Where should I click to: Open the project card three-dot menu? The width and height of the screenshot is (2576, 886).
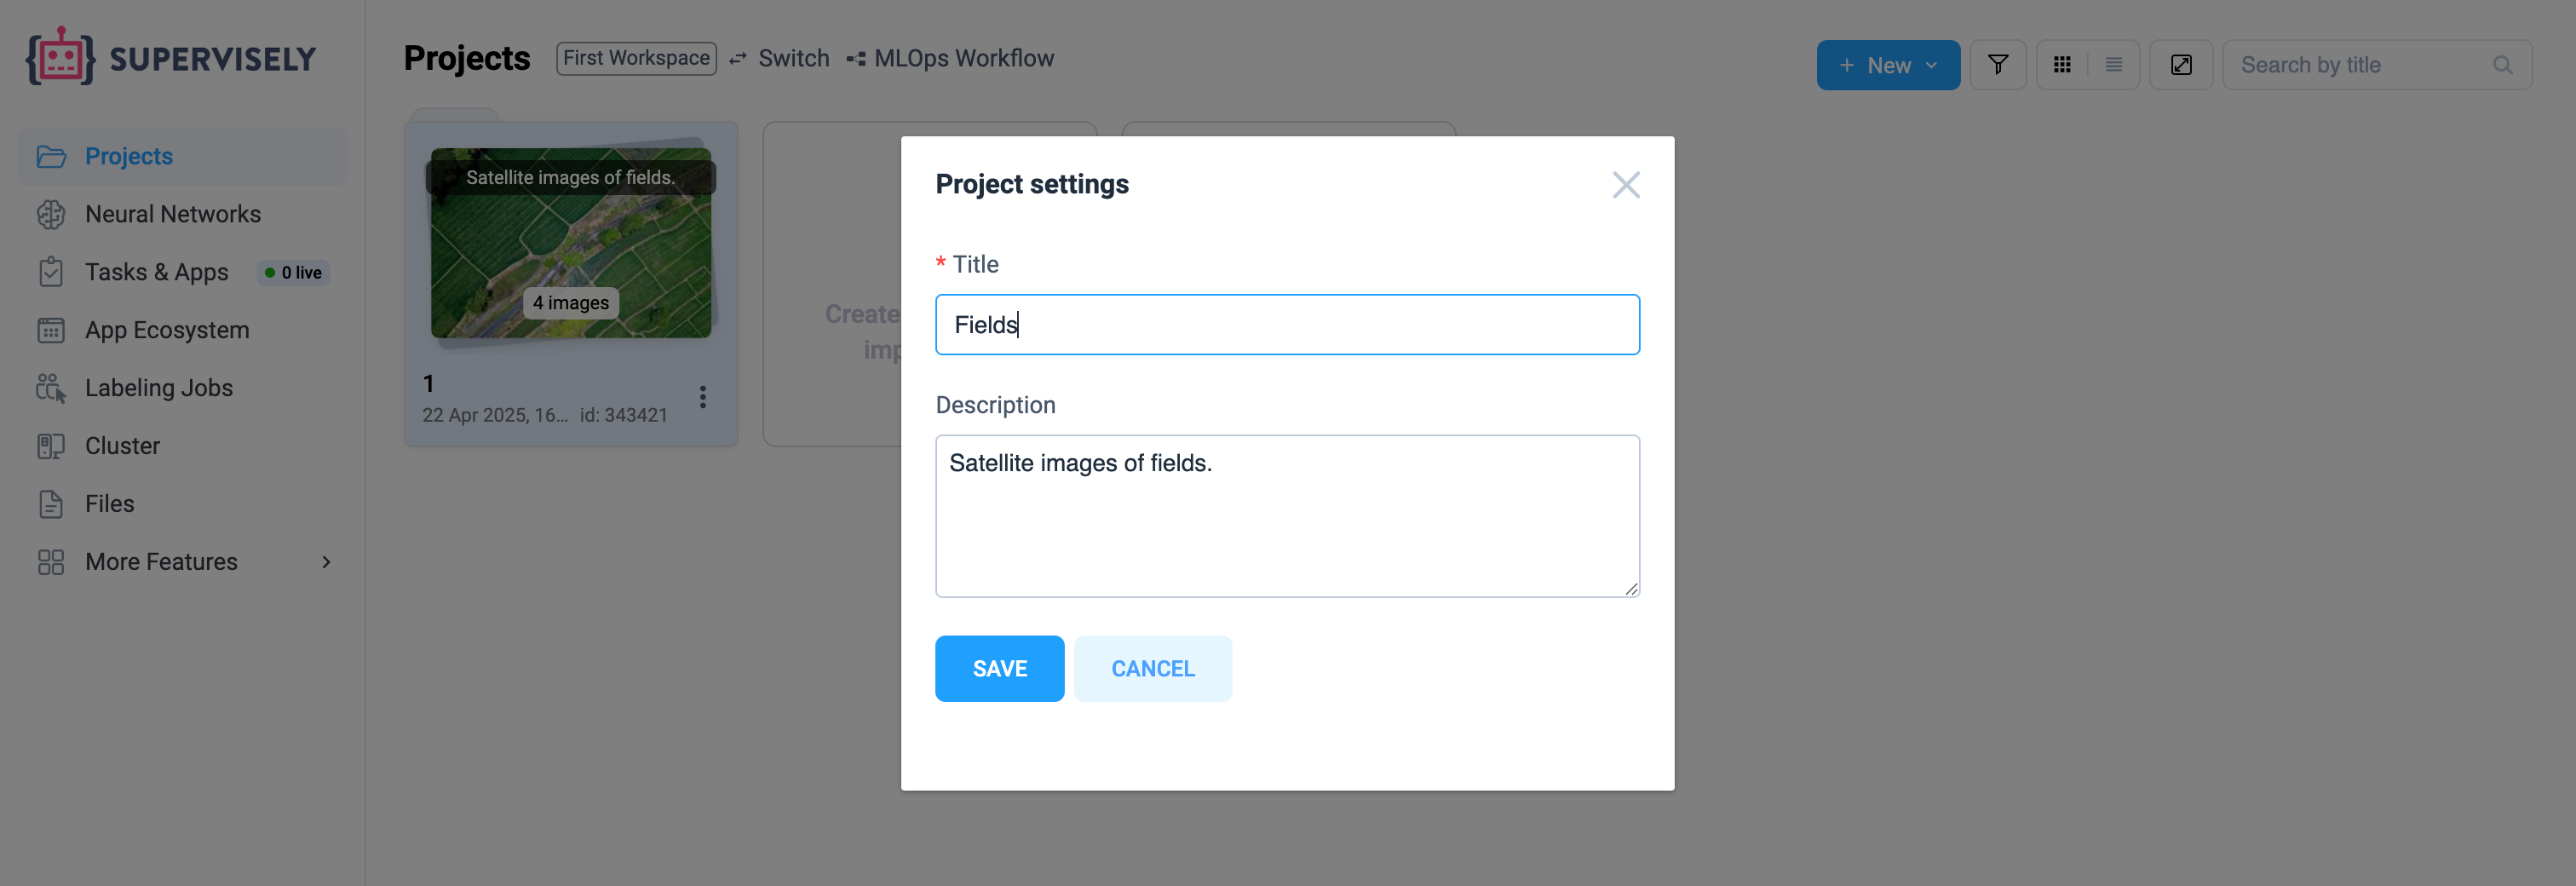coord(703,397)
